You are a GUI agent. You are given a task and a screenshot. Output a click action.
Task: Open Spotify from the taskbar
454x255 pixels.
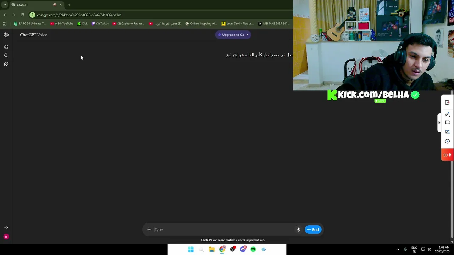pos(253,249)
